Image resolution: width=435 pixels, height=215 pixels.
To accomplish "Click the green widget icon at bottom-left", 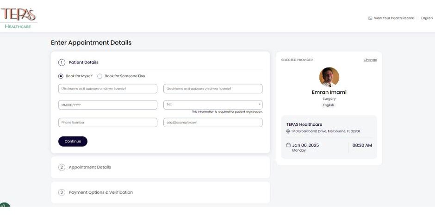I will (5, 205).
